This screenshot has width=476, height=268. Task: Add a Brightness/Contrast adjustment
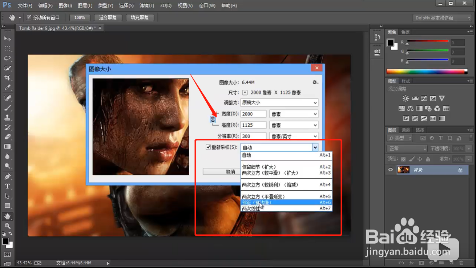(x=406, y=98)
